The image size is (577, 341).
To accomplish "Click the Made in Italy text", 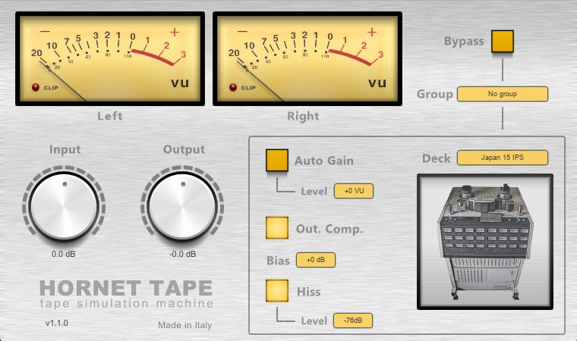I will pyautogui.click(x=184, y=325).
